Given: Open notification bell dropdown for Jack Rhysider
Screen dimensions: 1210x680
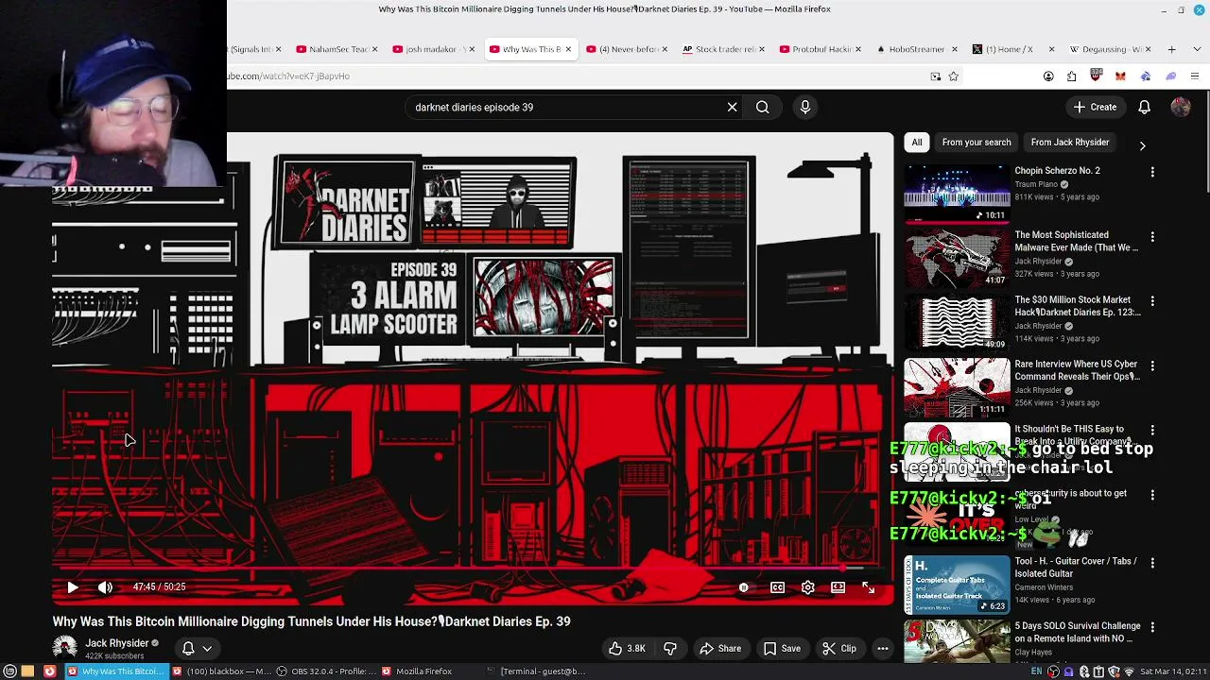Looking at the screenshot, I should click(197, 649).
